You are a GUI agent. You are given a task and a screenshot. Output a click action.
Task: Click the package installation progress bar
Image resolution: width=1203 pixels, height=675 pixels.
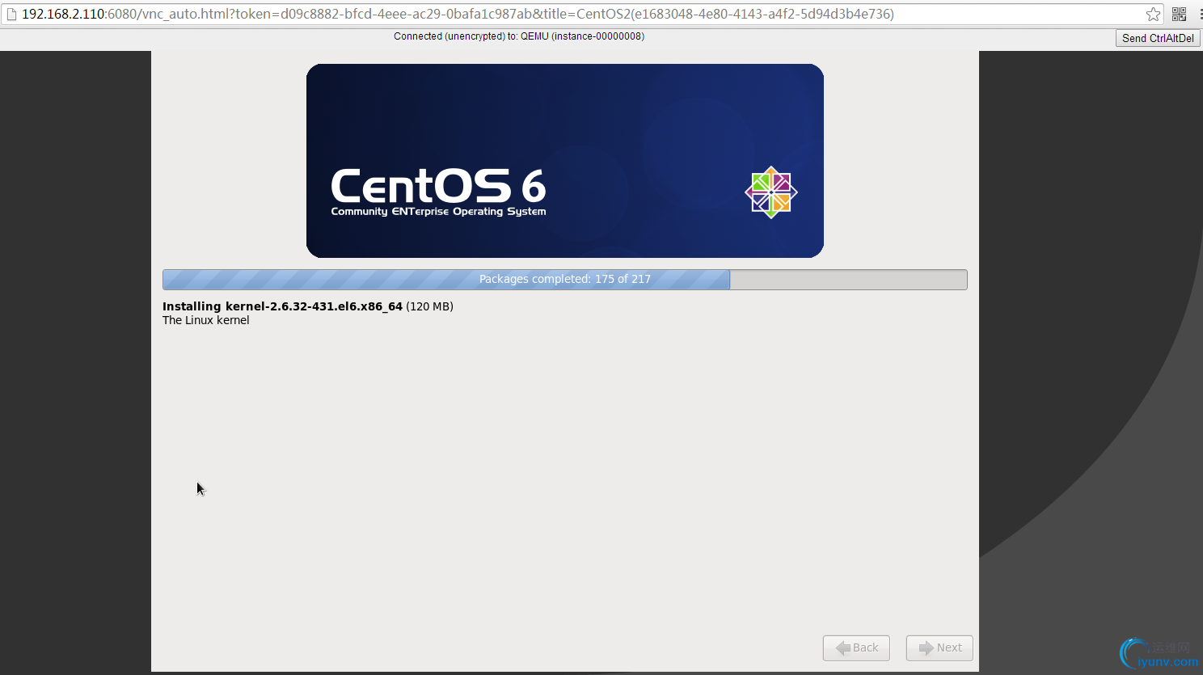tap(564, 279)
